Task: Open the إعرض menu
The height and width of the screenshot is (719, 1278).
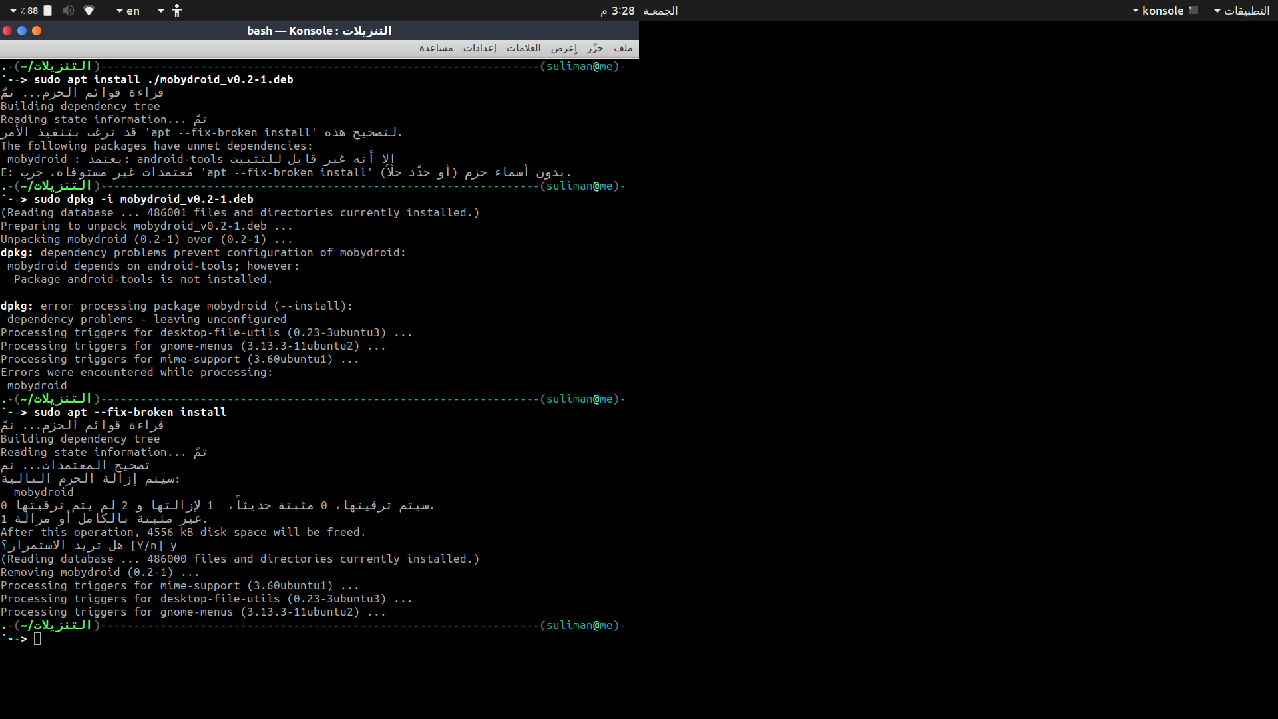Action: pyautogui.click(x=564, y=48)
